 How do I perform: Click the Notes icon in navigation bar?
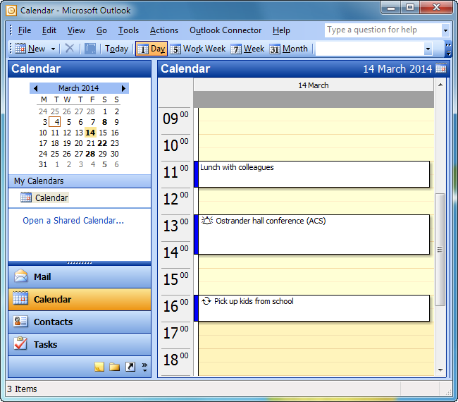[x=99, y=367]
